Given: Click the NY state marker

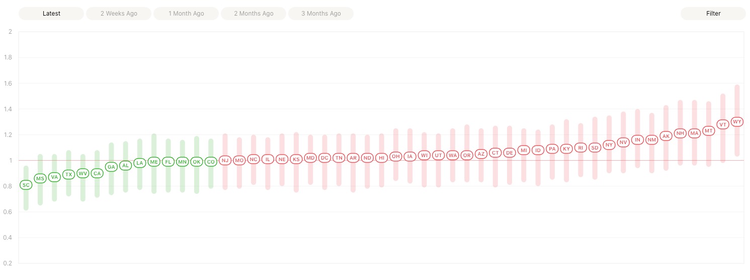Looking at the screenshot, I should point(609,145).
